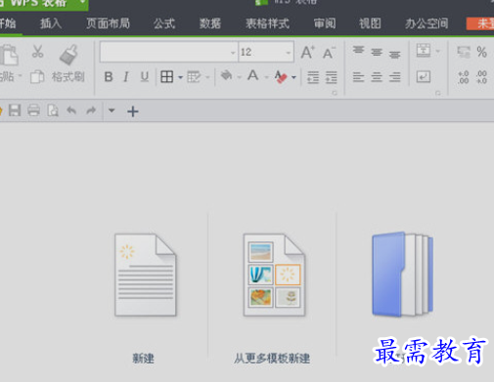Click the Paste clipboard icon

point(9,56)
